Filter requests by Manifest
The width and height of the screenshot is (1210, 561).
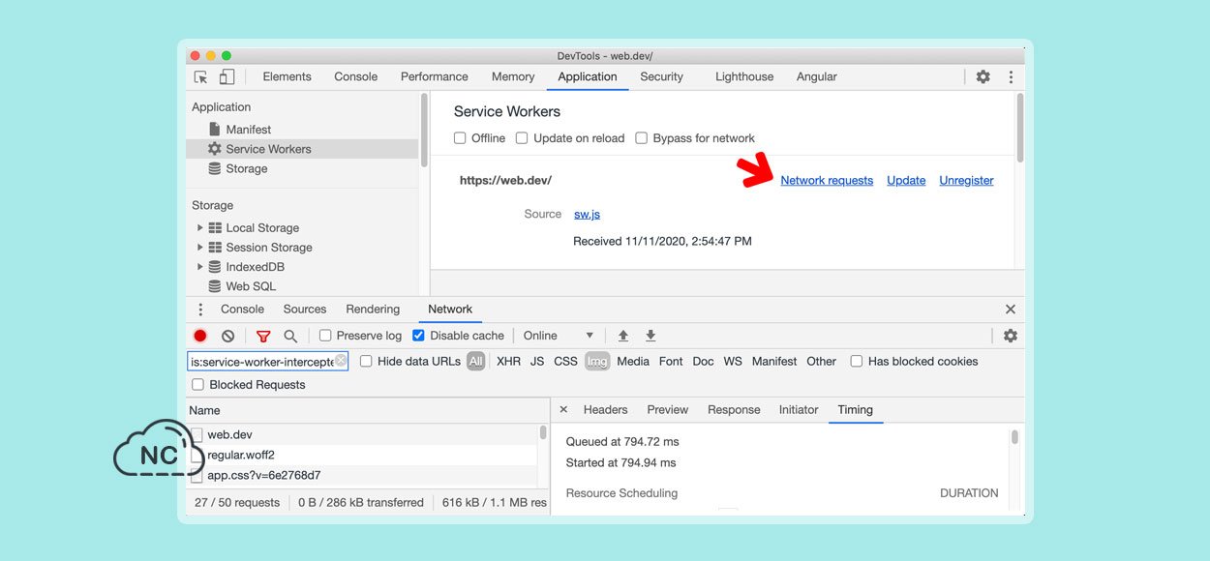[x=774, y=362]
